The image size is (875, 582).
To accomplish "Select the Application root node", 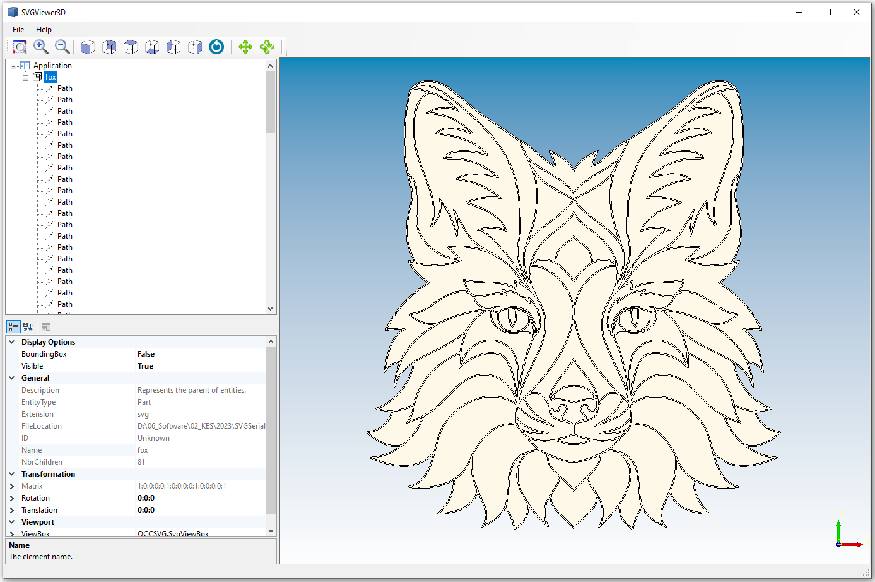I will (52, 66).
